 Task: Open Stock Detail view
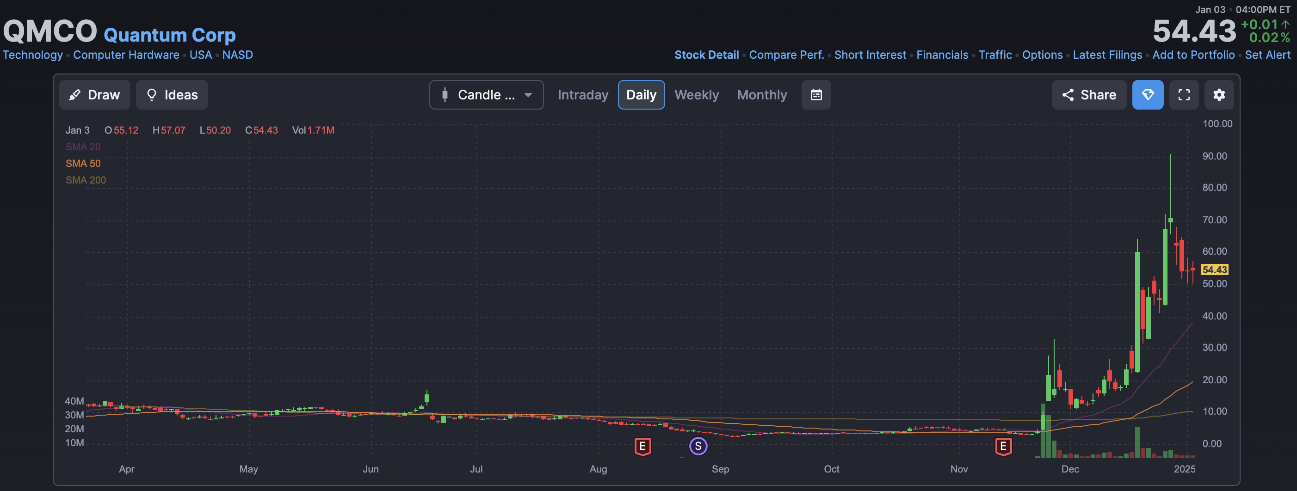click(706, 55)
